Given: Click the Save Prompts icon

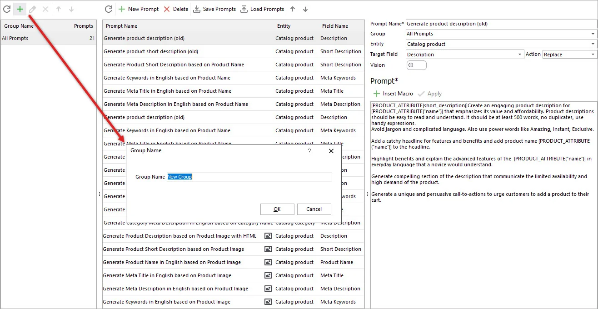Looking at the screenshot, I should (197, 9).
